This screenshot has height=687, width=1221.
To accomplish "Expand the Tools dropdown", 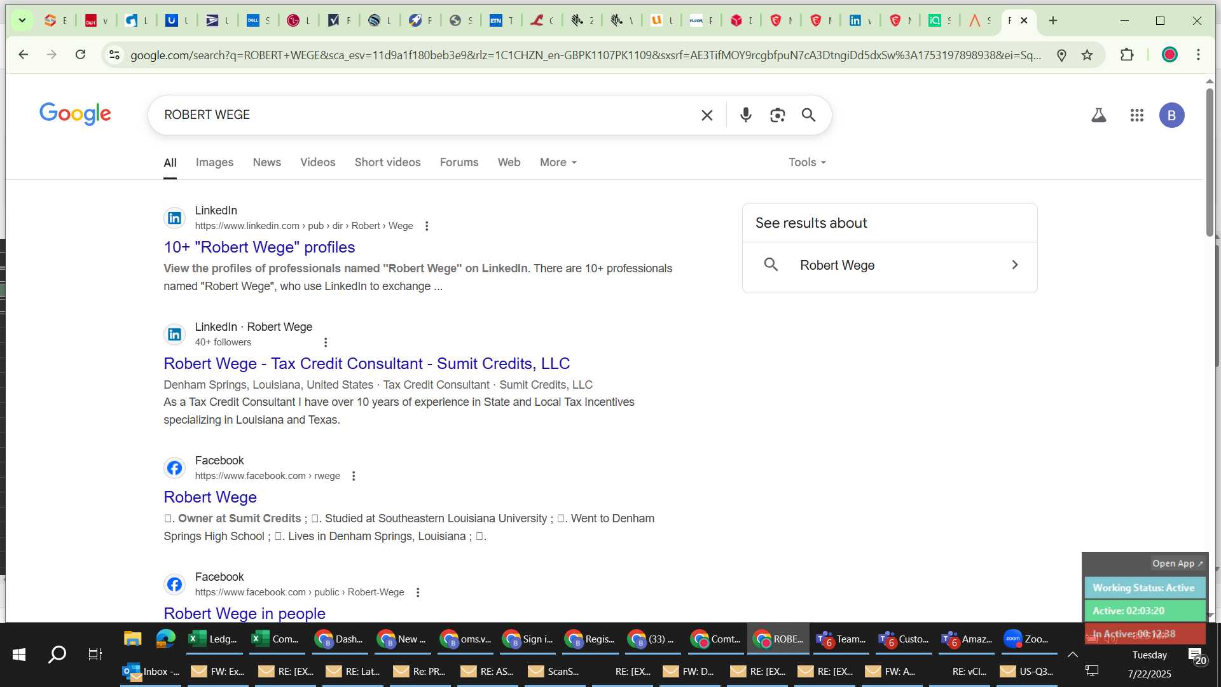I will pos(807,162).
